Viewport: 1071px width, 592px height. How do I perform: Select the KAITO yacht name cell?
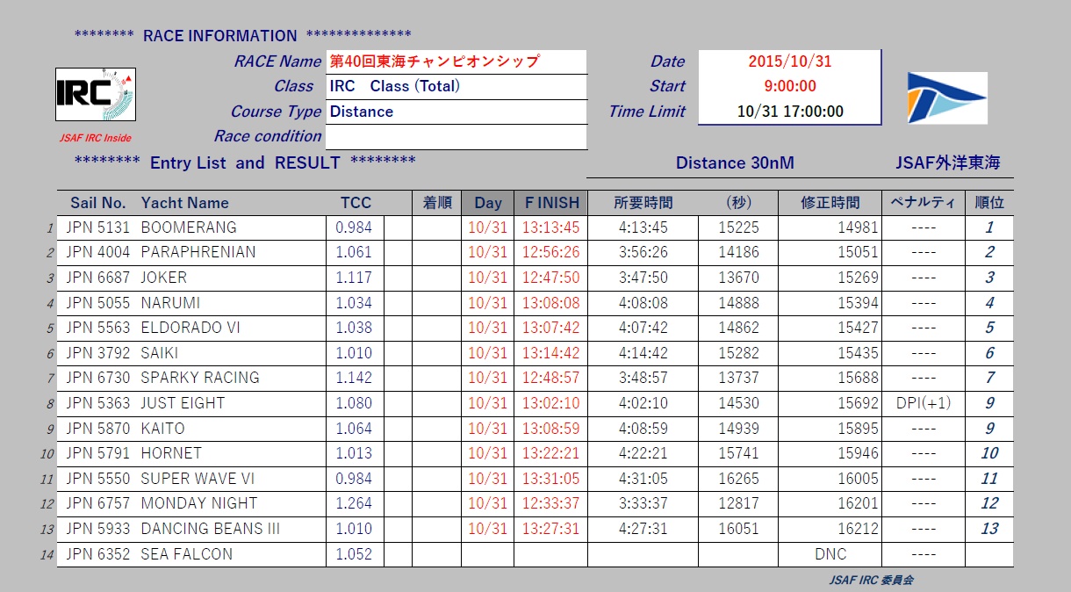pyautogui.click(x=162, y=429)
